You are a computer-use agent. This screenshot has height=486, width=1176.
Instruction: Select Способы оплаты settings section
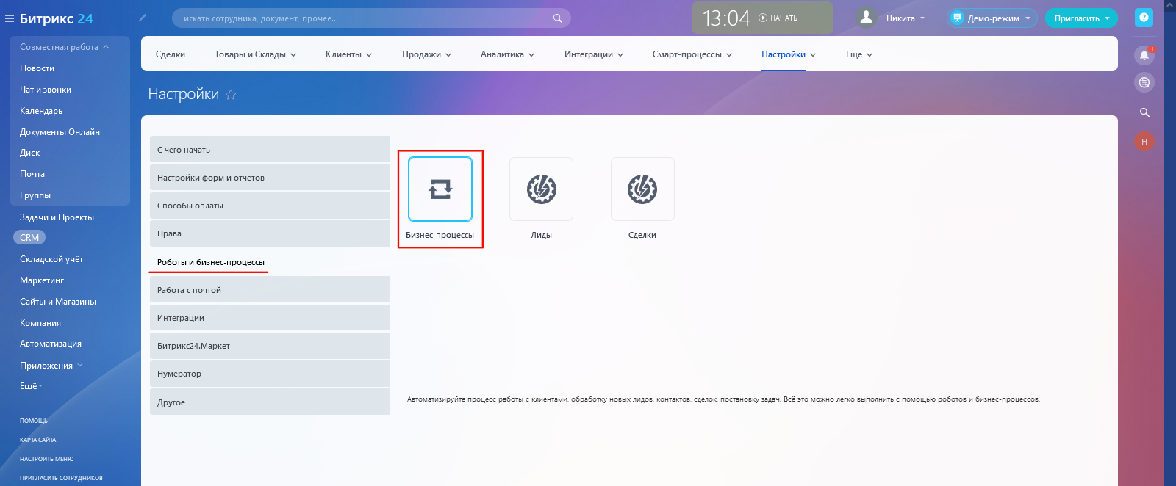[270, 206]
